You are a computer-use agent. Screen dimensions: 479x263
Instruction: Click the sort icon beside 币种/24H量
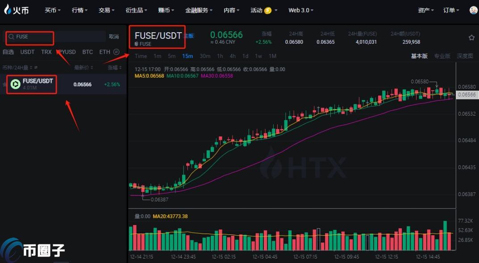click(31, 67)
